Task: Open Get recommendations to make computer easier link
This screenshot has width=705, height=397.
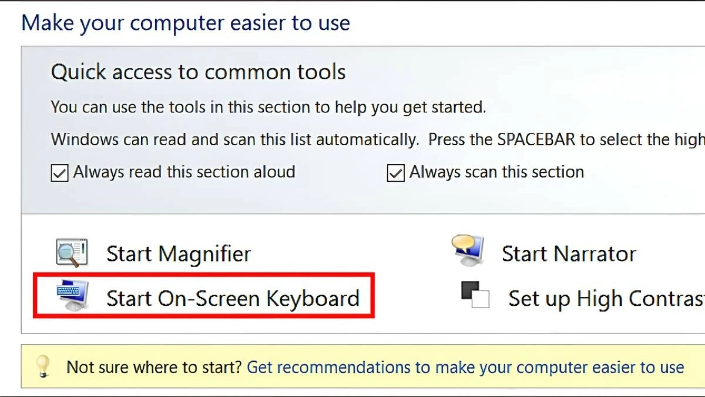Action: [x=465, y=368]
